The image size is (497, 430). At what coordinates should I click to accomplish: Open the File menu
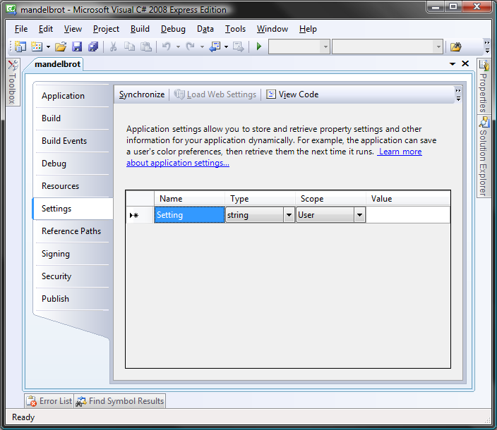[x=21, y=29]
